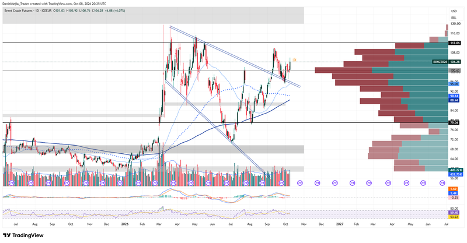Screen dimensions: 467x243
Task: Open the future rollover marker at end of April 2027
Action: click(406, 182)
